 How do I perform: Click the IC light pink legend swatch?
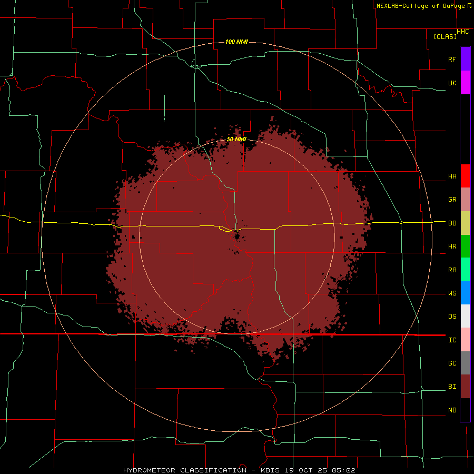tap(465, 340)
